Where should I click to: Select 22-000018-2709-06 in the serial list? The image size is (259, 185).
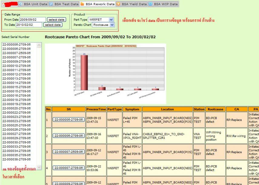17,100
